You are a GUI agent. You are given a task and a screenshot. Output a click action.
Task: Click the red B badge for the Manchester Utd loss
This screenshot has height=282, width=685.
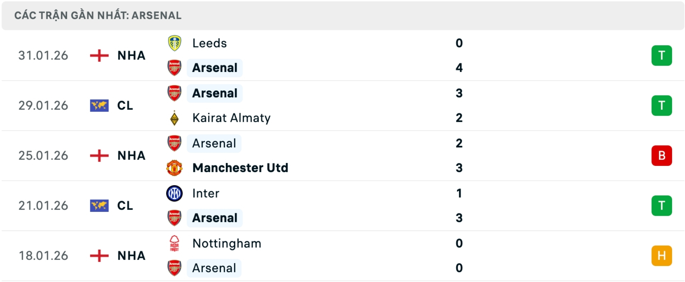pyautogui.click(x=662, y=156)
